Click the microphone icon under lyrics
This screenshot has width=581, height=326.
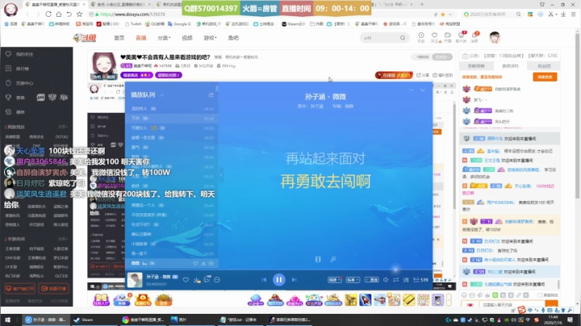(x=333, y=259)
